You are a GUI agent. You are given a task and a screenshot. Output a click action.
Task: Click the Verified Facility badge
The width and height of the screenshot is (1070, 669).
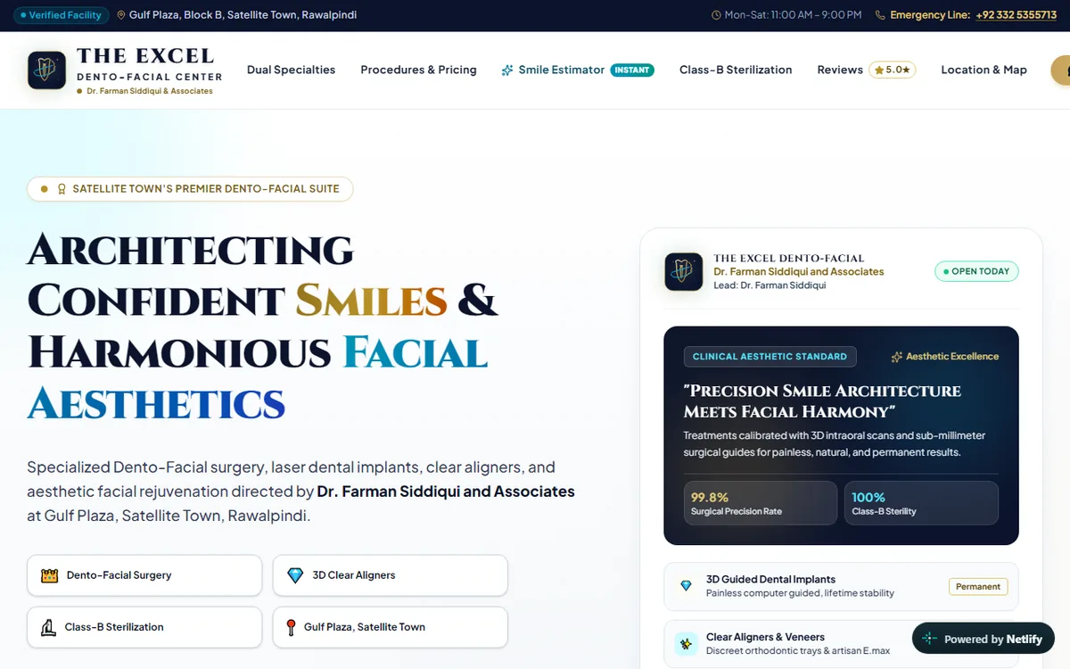tap(62, 15)
